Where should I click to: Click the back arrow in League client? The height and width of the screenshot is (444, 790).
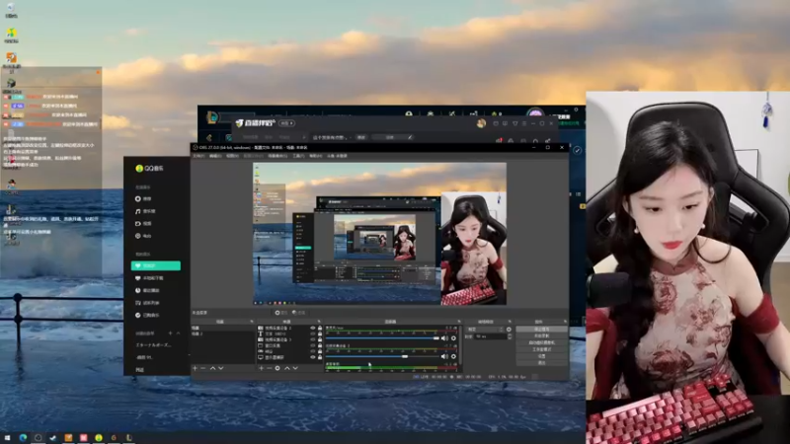click(209, 137)
